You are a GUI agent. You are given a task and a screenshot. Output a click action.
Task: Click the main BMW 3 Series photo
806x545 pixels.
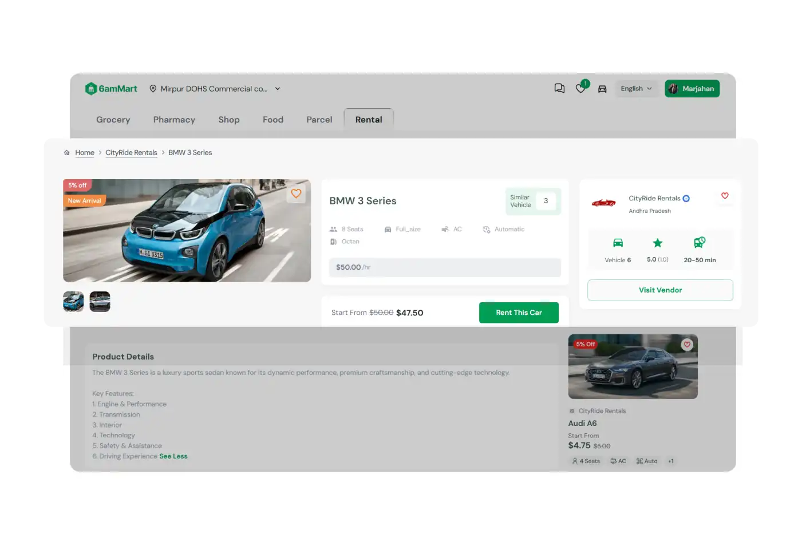pos(187,231)
